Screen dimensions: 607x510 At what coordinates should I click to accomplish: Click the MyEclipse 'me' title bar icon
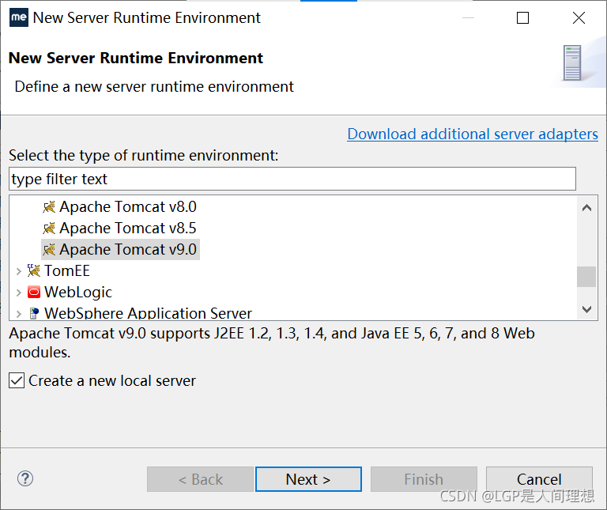pos(19,17)
